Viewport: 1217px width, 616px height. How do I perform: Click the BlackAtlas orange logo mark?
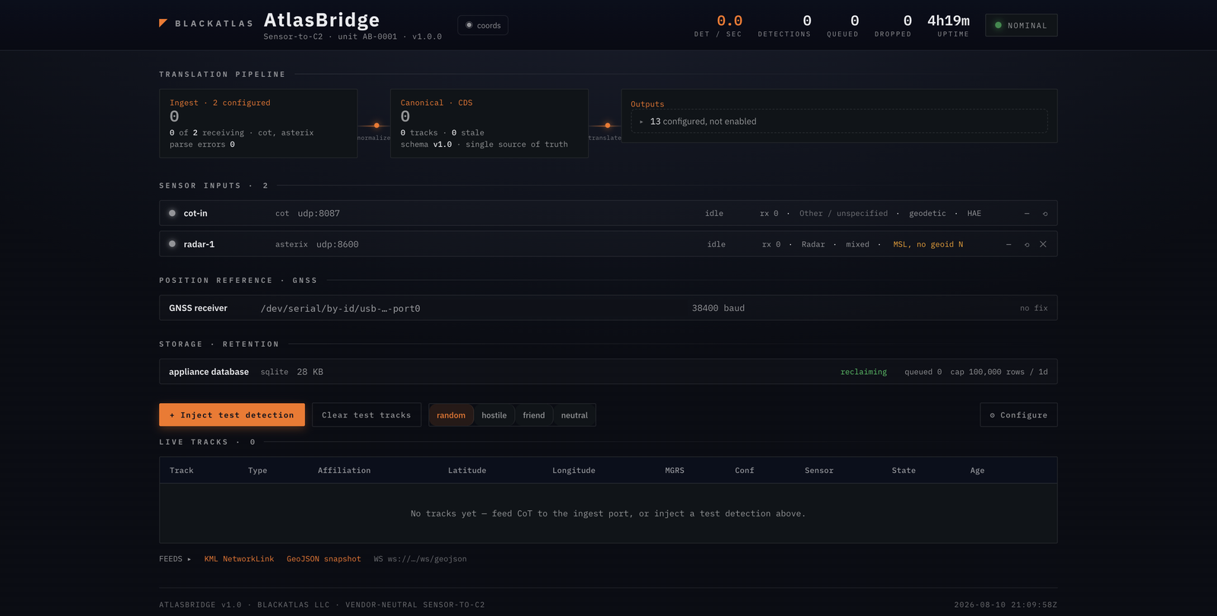(x=163, y=24)
